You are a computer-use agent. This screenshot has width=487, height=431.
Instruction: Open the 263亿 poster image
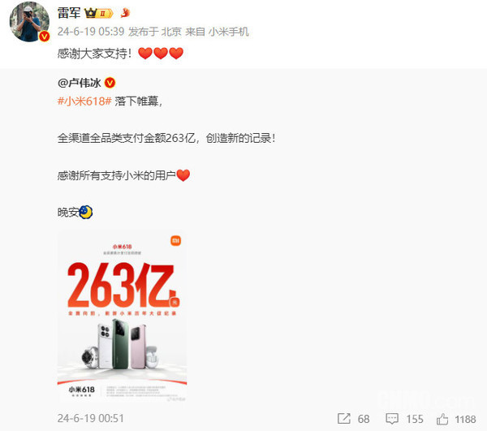(x=122, y=317)
